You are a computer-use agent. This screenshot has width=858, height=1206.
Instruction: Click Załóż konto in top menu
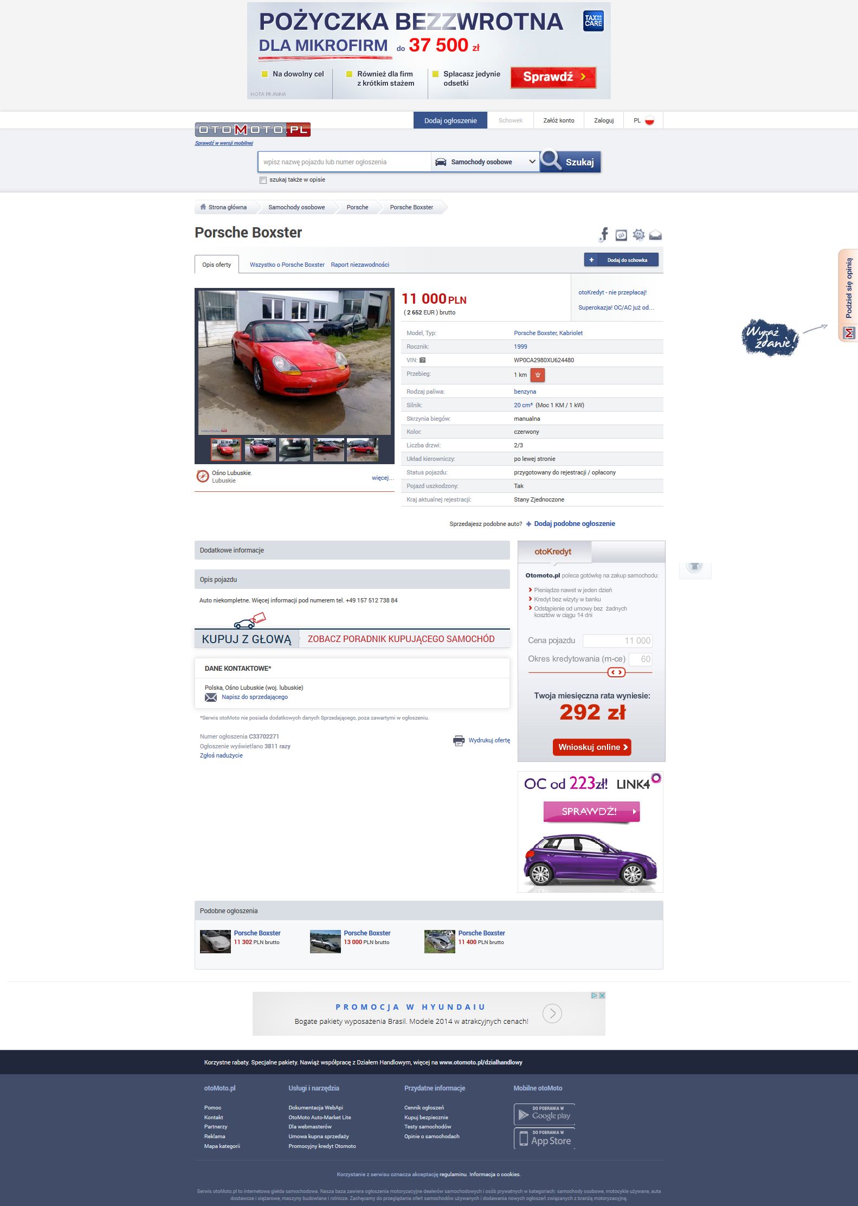[559, 120]
